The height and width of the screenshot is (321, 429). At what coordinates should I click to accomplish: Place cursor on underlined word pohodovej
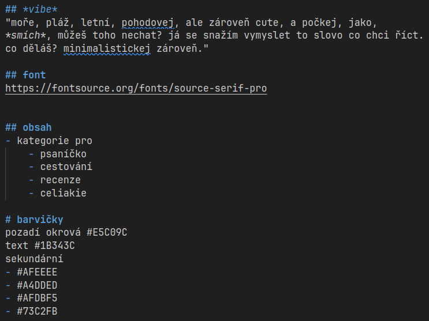tap(147, 23)
